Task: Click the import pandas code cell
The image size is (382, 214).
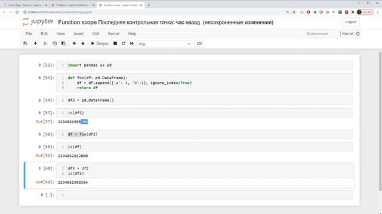Action: (x=204, y=65)
